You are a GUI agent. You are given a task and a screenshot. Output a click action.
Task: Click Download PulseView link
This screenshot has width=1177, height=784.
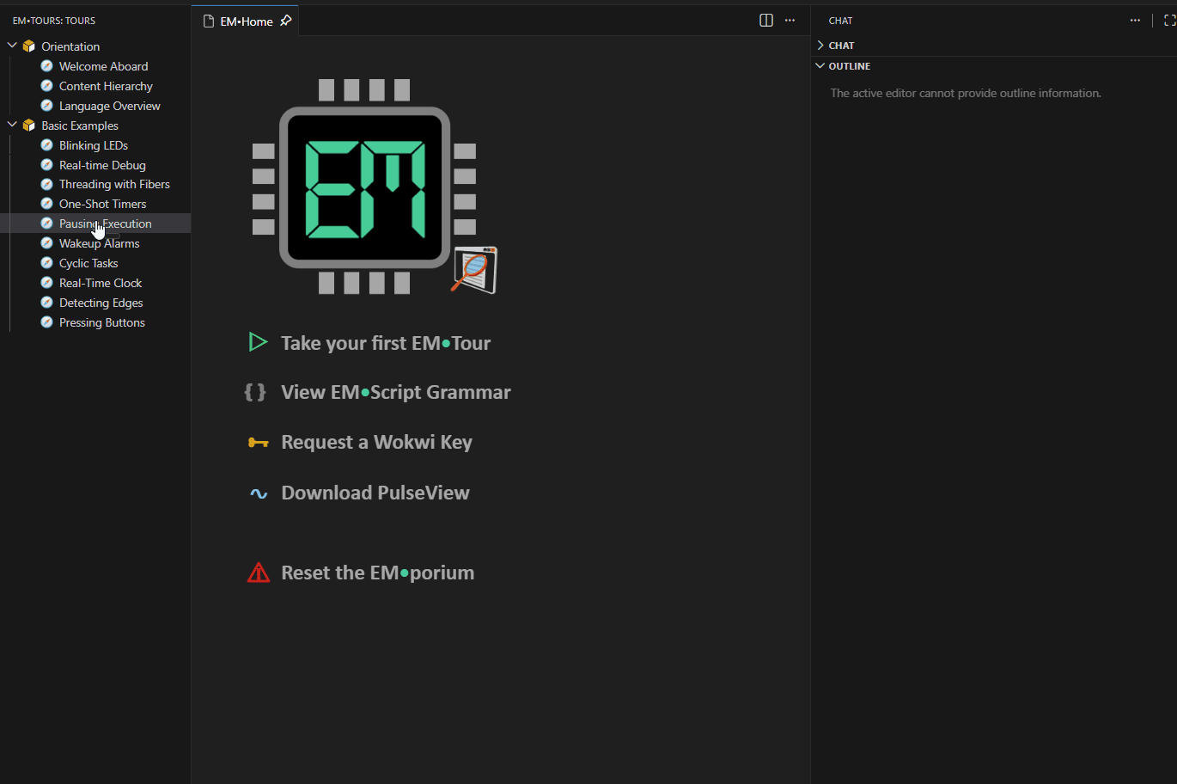(x=375, y=493)
